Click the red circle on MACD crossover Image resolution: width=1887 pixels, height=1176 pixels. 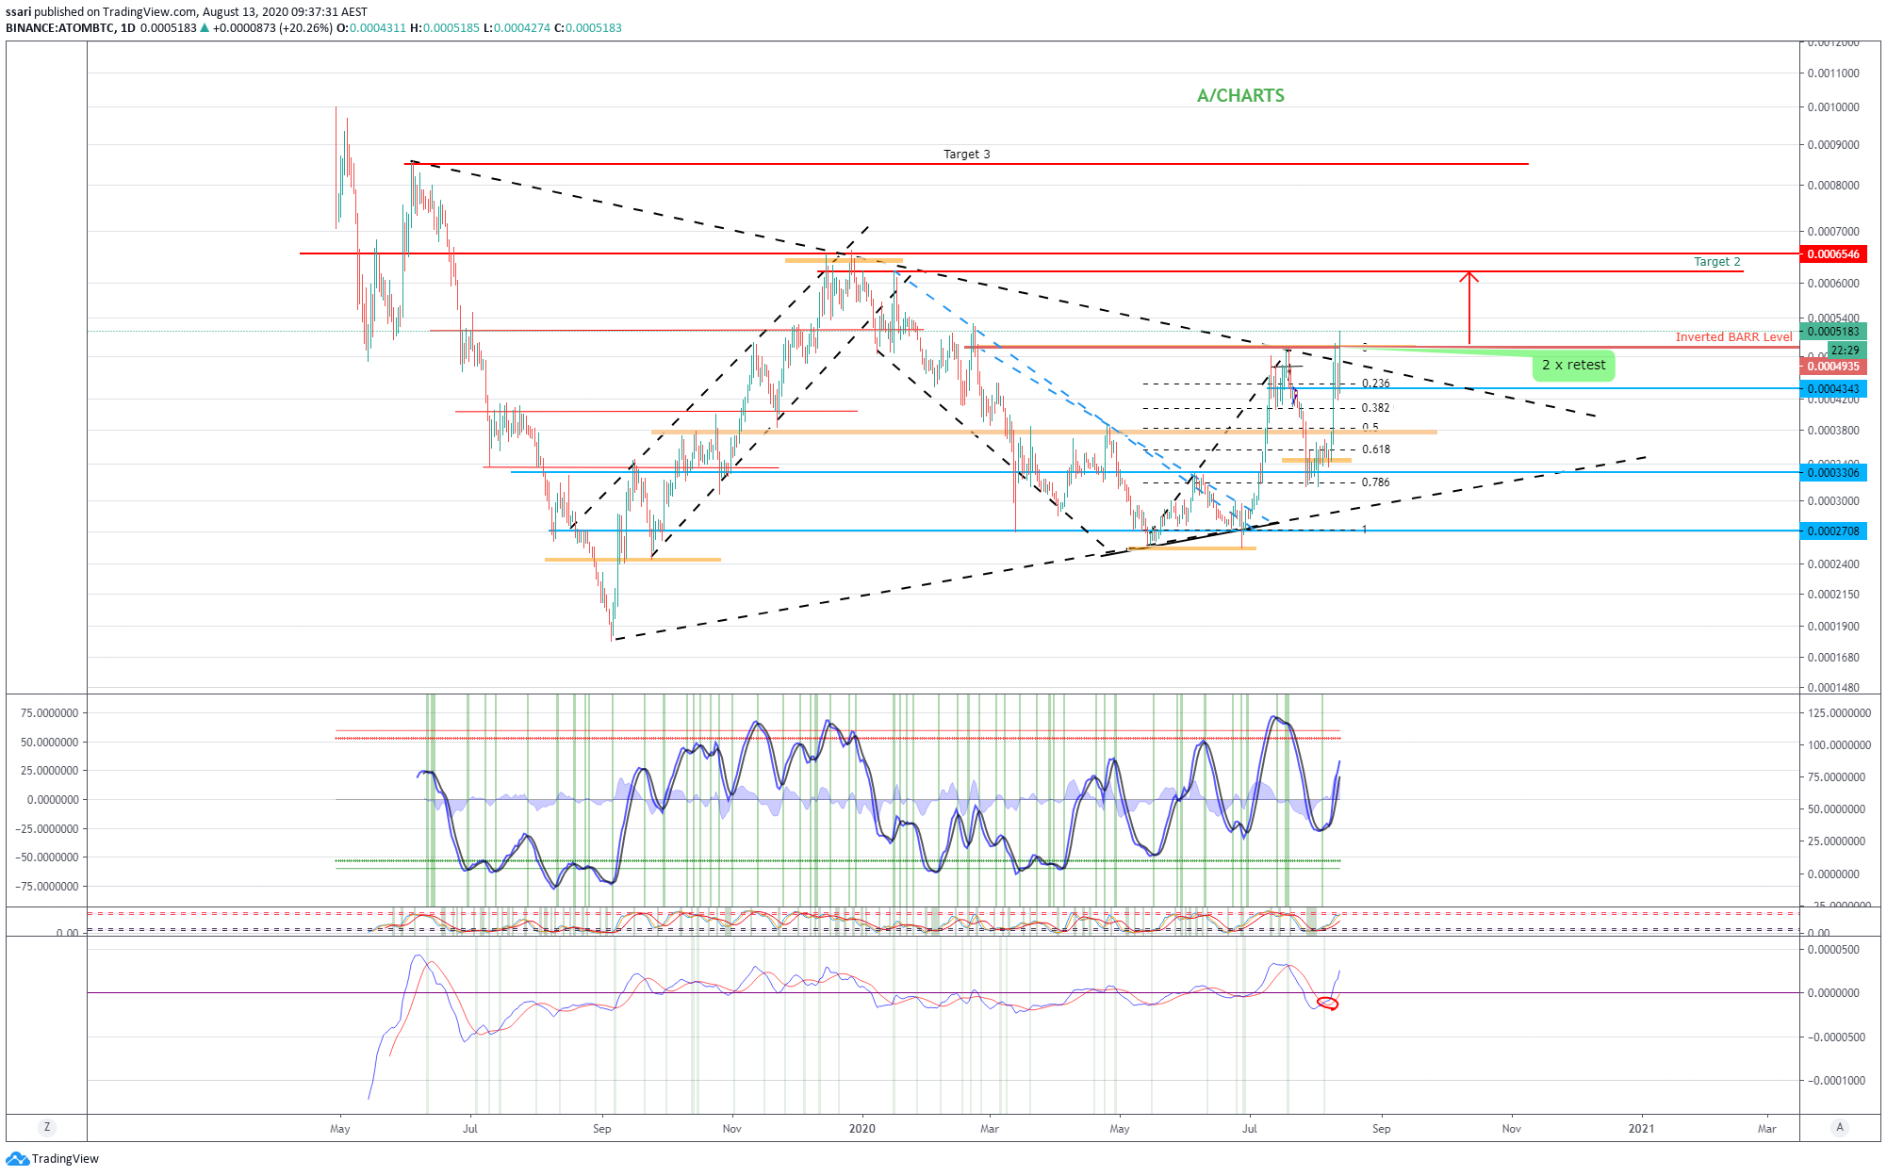coord(1328,1004)
